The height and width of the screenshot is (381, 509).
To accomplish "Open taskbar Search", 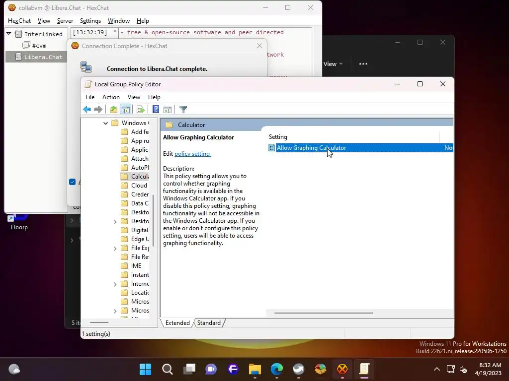I will tap(167, 369).
